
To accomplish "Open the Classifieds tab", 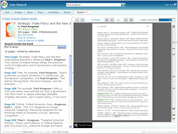I will pyautogui.click(x=53, y=12).
